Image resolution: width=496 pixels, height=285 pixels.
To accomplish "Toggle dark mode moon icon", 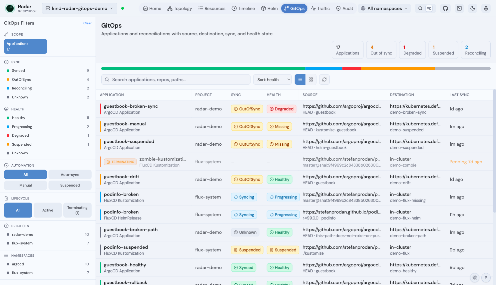I will tap(473, 8).
